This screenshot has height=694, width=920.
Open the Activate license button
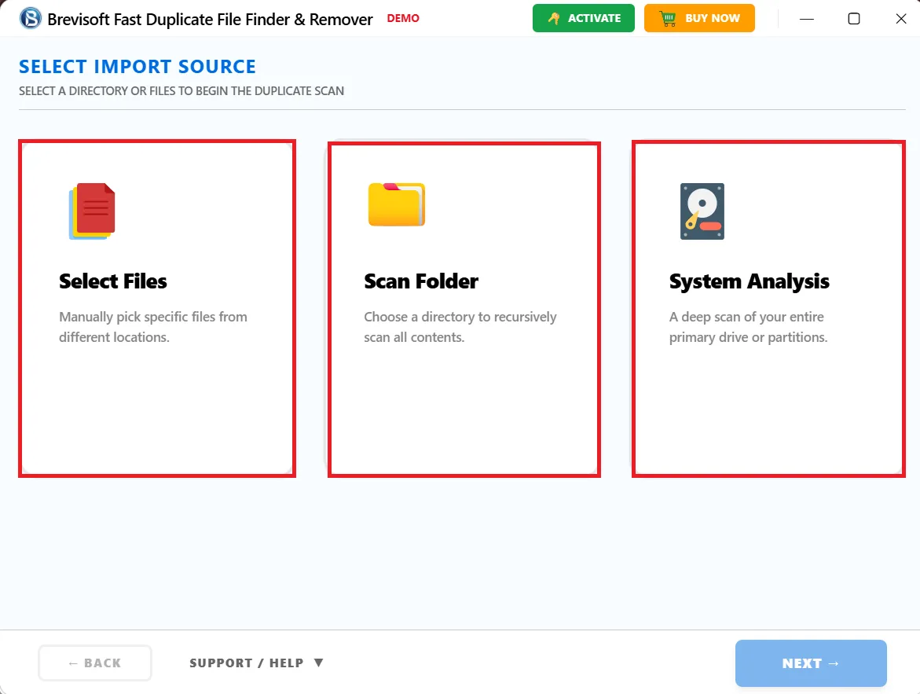(583, 18)
